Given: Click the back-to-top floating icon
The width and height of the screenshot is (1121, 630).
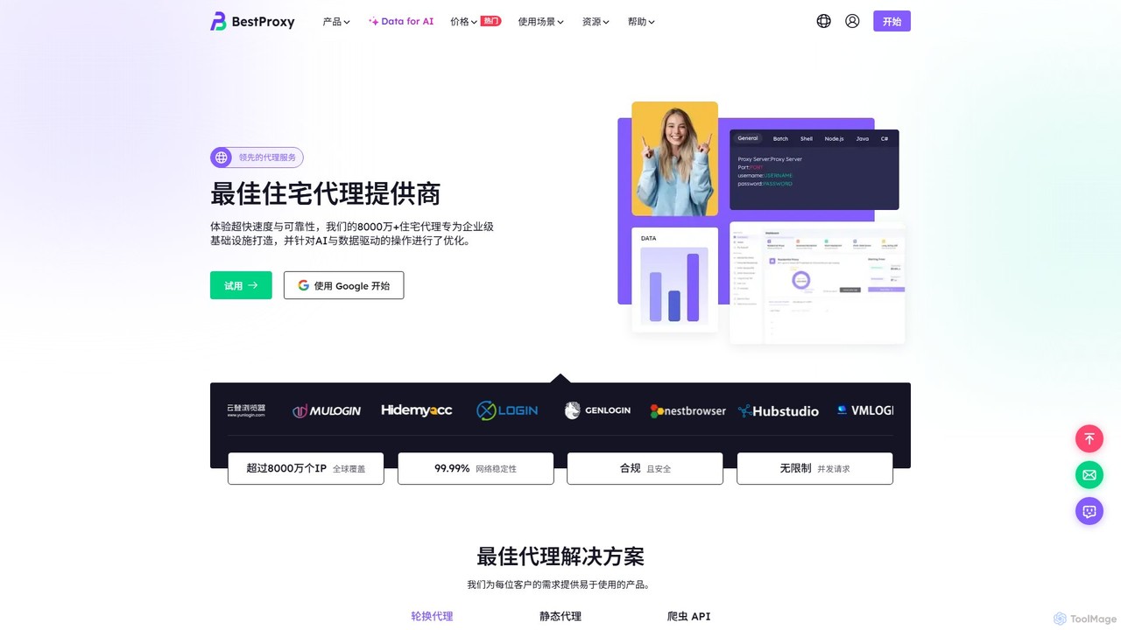Looking at the screenshot, I should (1089, 438).
